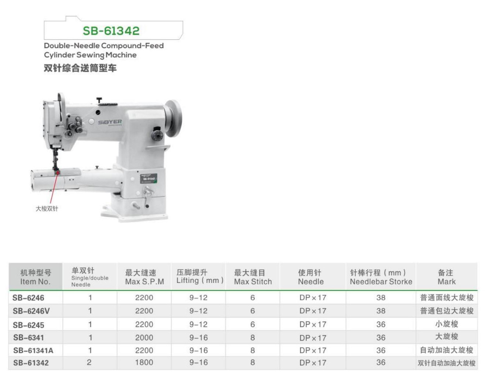Select the SB-61342 row in the table
This screenshot has width=486, height=378.
tap(31, 363)
